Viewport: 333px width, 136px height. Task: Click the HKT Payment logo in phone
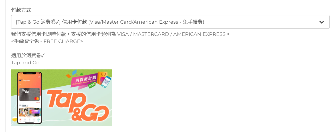coord(25,81)
